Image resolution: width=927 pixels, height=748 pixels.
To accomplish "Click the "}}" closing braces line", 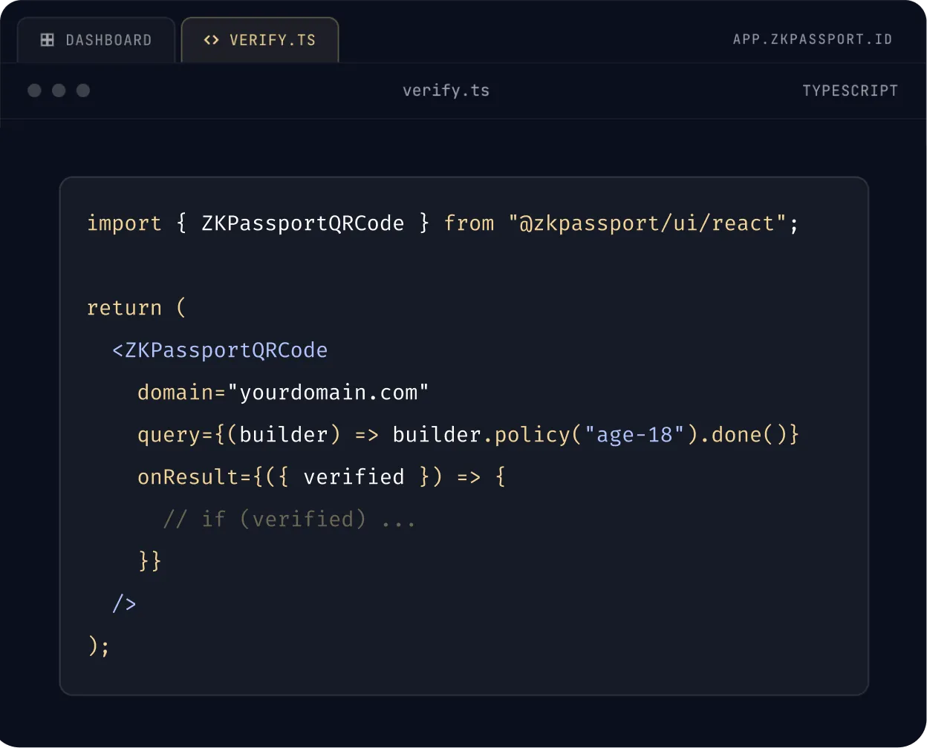I will pyautogui.click(x=150, y=562).
